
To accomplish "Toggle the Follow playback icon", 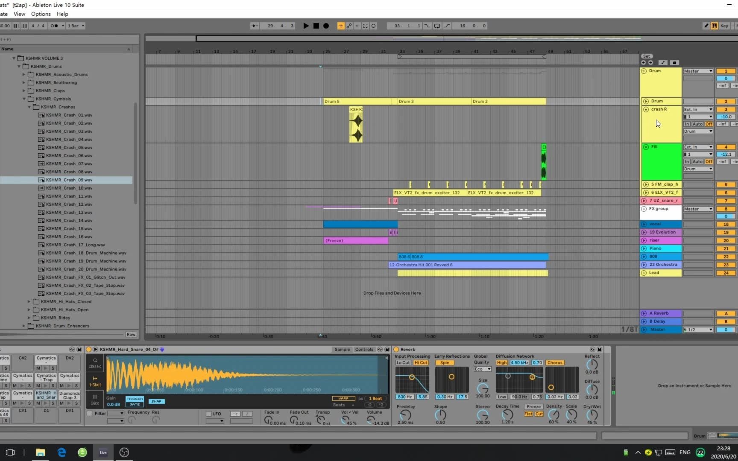I will pyautogui.click(x=255, y=26).
